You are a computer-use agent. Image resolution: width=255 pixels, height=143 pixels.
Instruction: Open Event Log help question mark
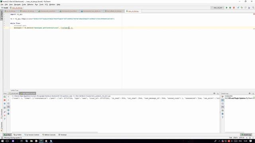[223, 117]
